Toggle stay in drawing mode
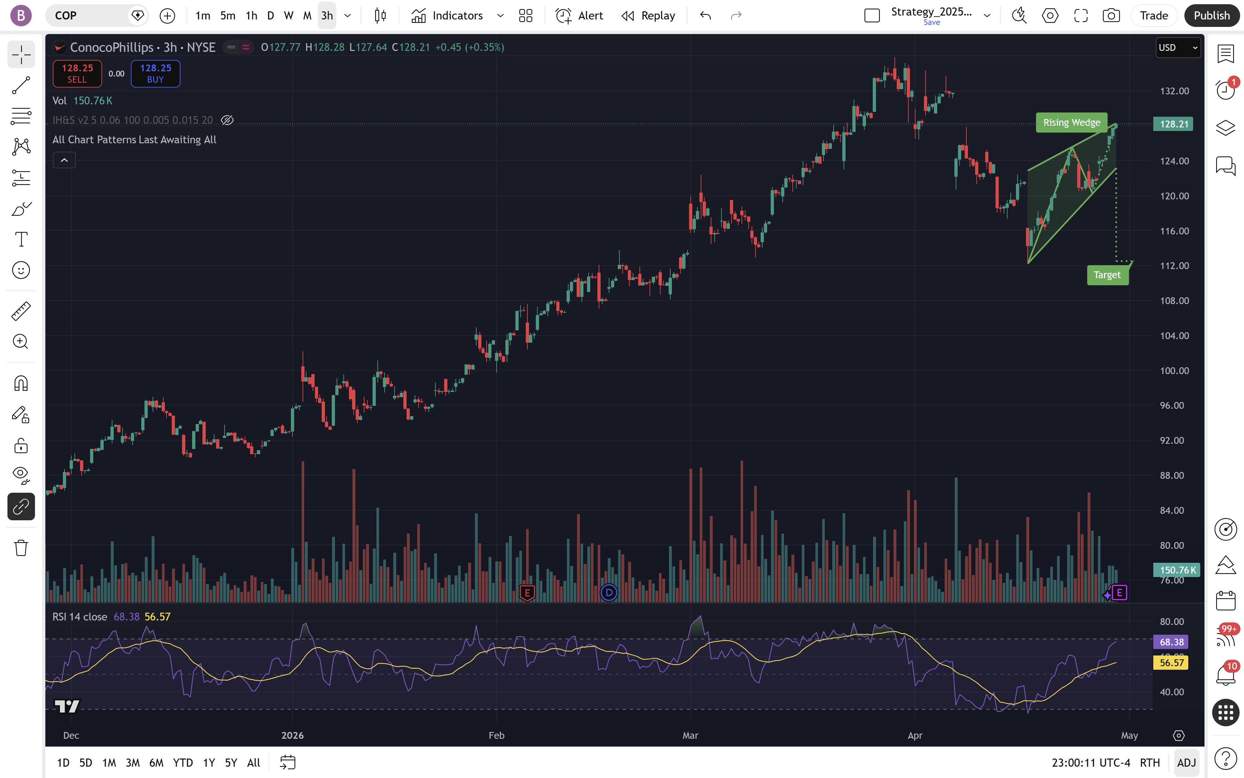The image size is (1244, 778). pos(21,414)
